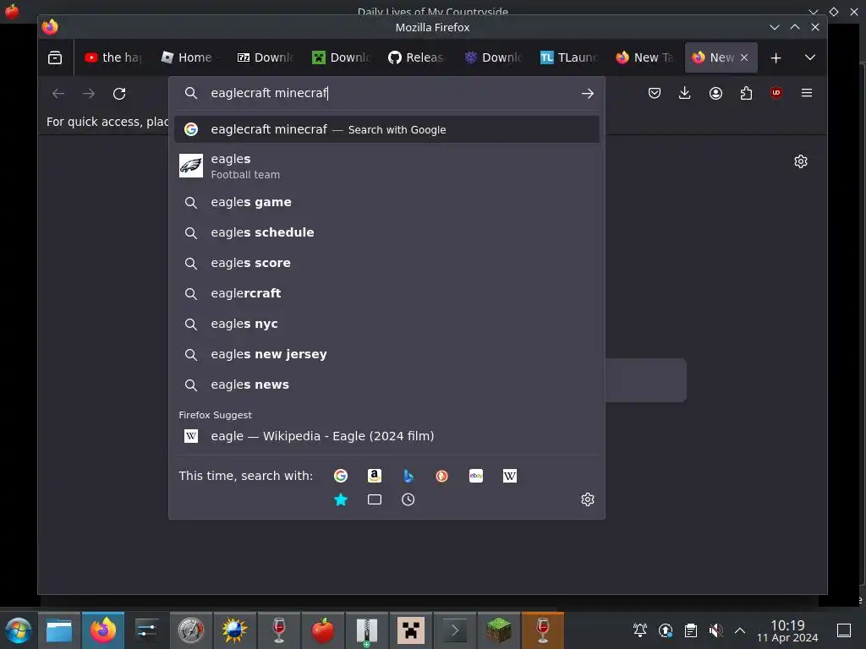Search this time with Google icon
Screen dimensions: 866x649
341,476
